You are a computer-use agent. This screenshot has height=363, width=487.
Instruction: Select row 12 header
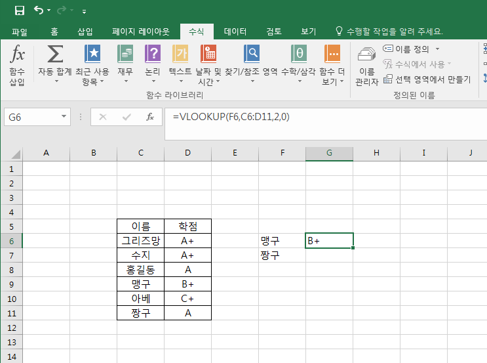coord(12,328)
